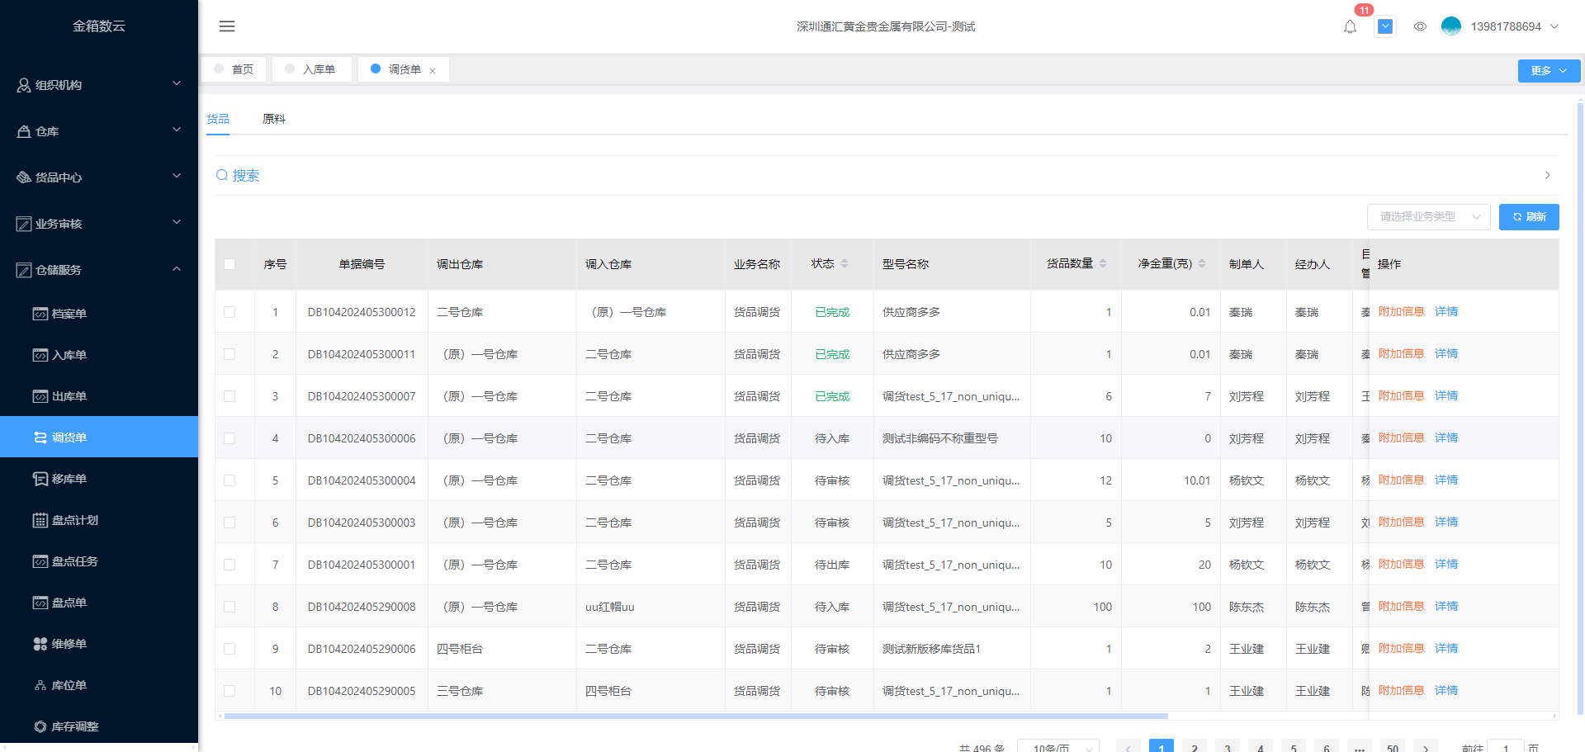Viewport: 1585px width, 752px height.
Task: Click the 库位单 menu icon
Action: [40, 685]
